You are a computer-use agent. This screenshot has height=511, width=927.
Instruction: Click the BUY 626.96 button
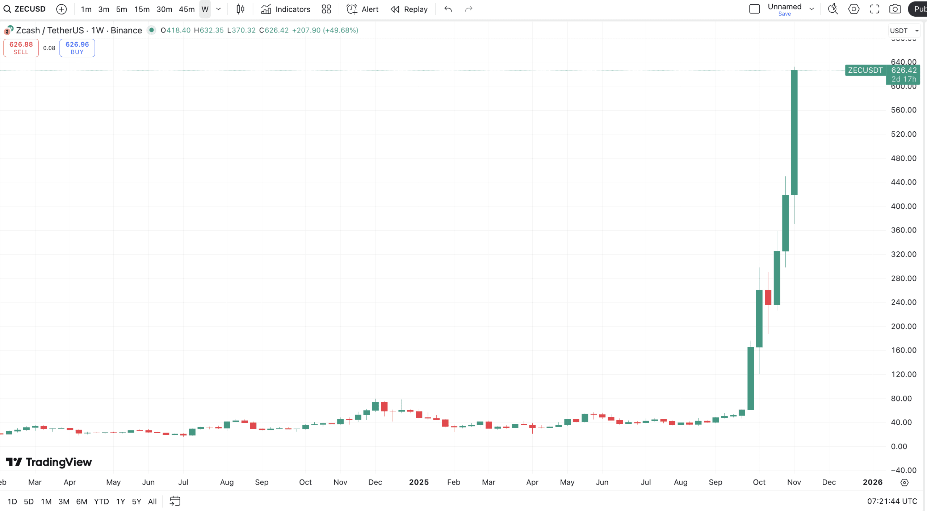[77, 48]
